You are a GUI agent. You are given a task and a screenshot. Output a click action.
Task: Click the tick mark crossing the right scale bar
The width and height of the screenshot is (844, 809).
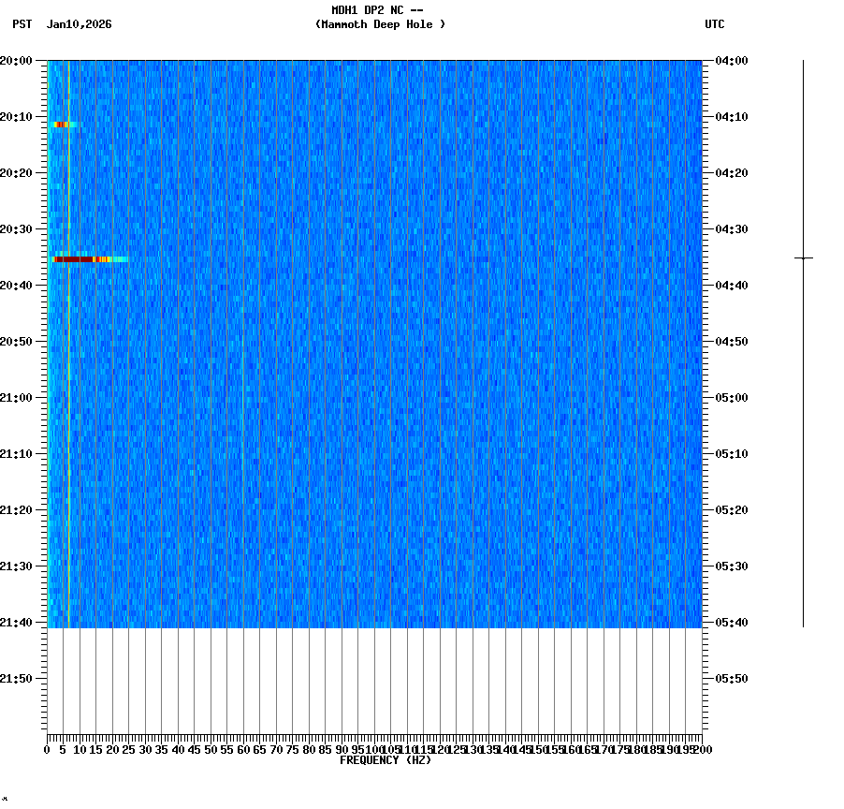[x=803, y=257]
